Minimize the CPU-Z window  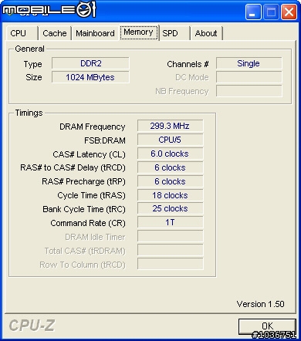(x=253, y=12)
